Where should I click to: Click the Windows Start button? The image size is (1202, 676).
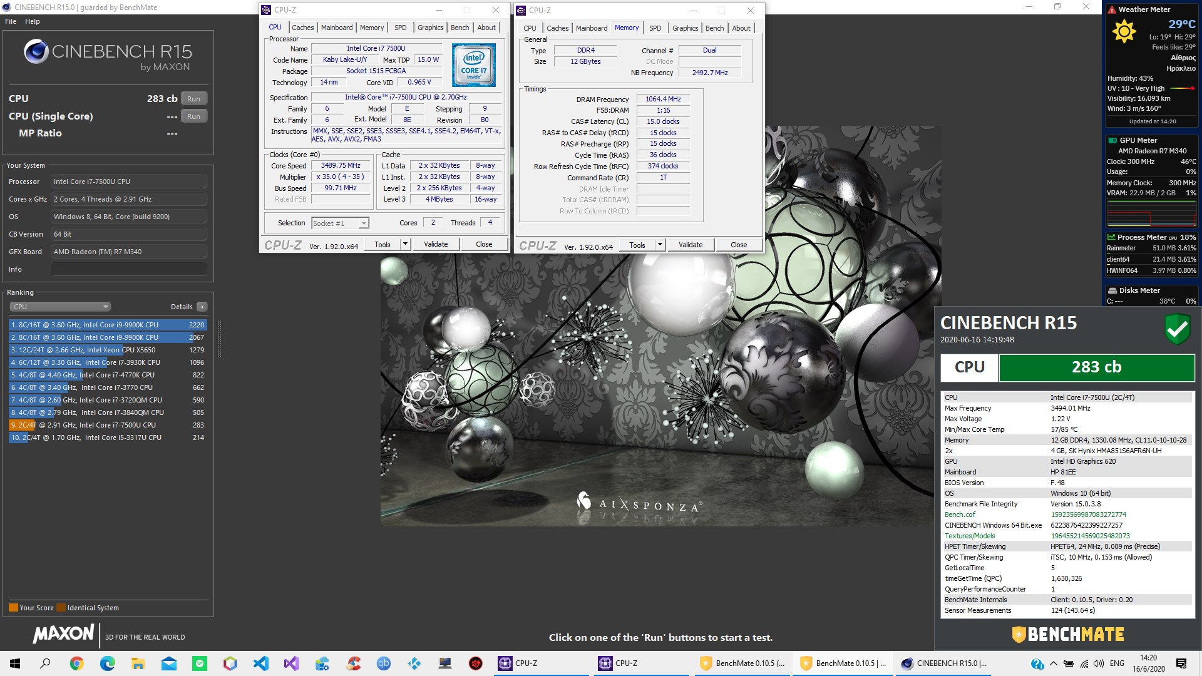[15, 663]
